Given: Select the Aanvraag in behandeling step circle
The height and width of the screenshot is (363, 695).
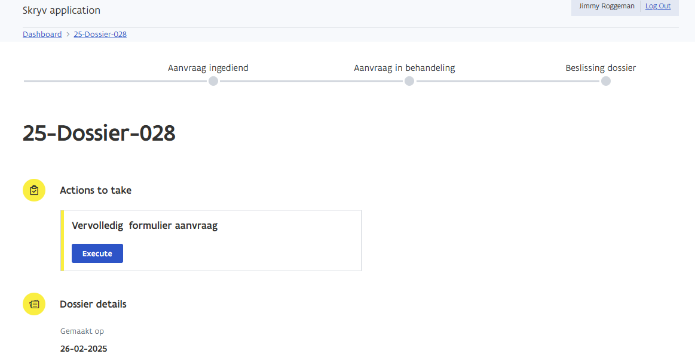Looking at the screenshot, I should click(x=409, y=81).
